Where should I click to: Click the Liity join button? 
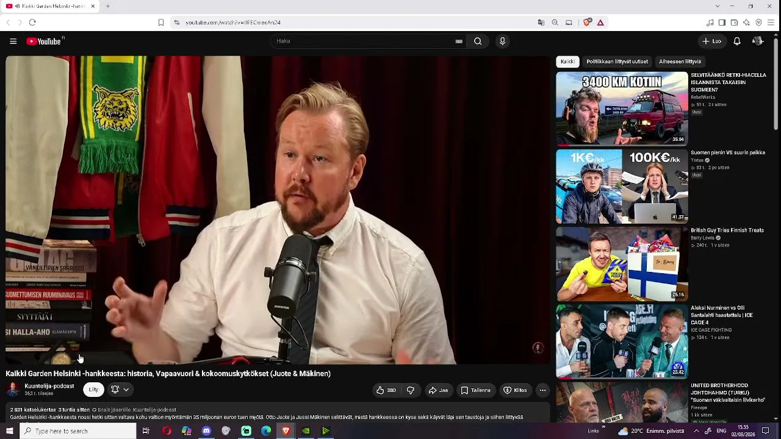pyautogui.click(x=93, y=390)
